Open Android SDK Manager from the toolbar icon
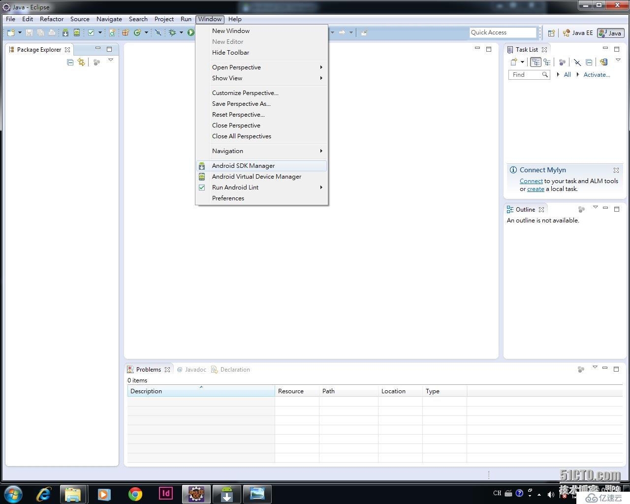Screen dimensions: 630x504 point(65,32)
